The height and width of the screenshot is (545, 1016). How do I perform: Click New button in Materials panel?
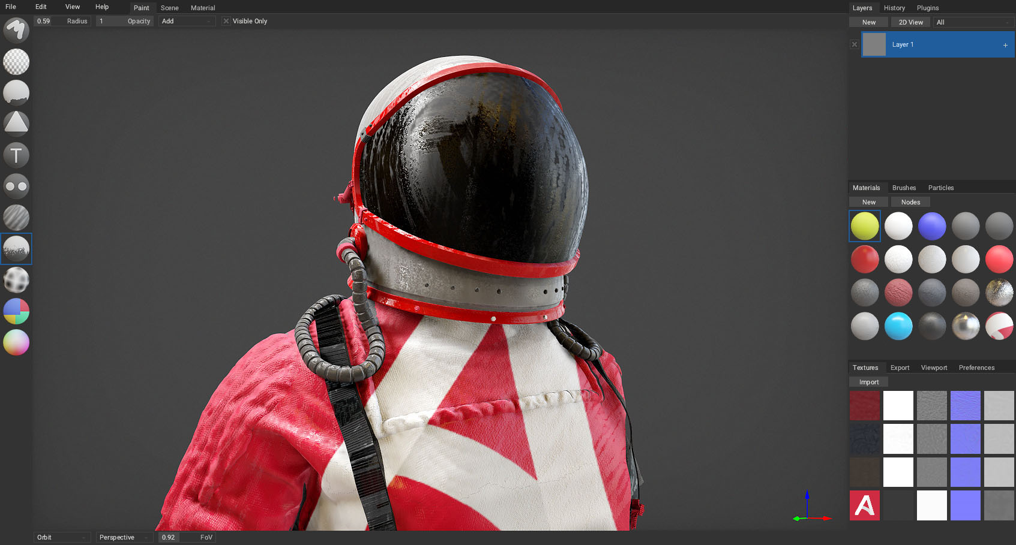pos(868,202)
